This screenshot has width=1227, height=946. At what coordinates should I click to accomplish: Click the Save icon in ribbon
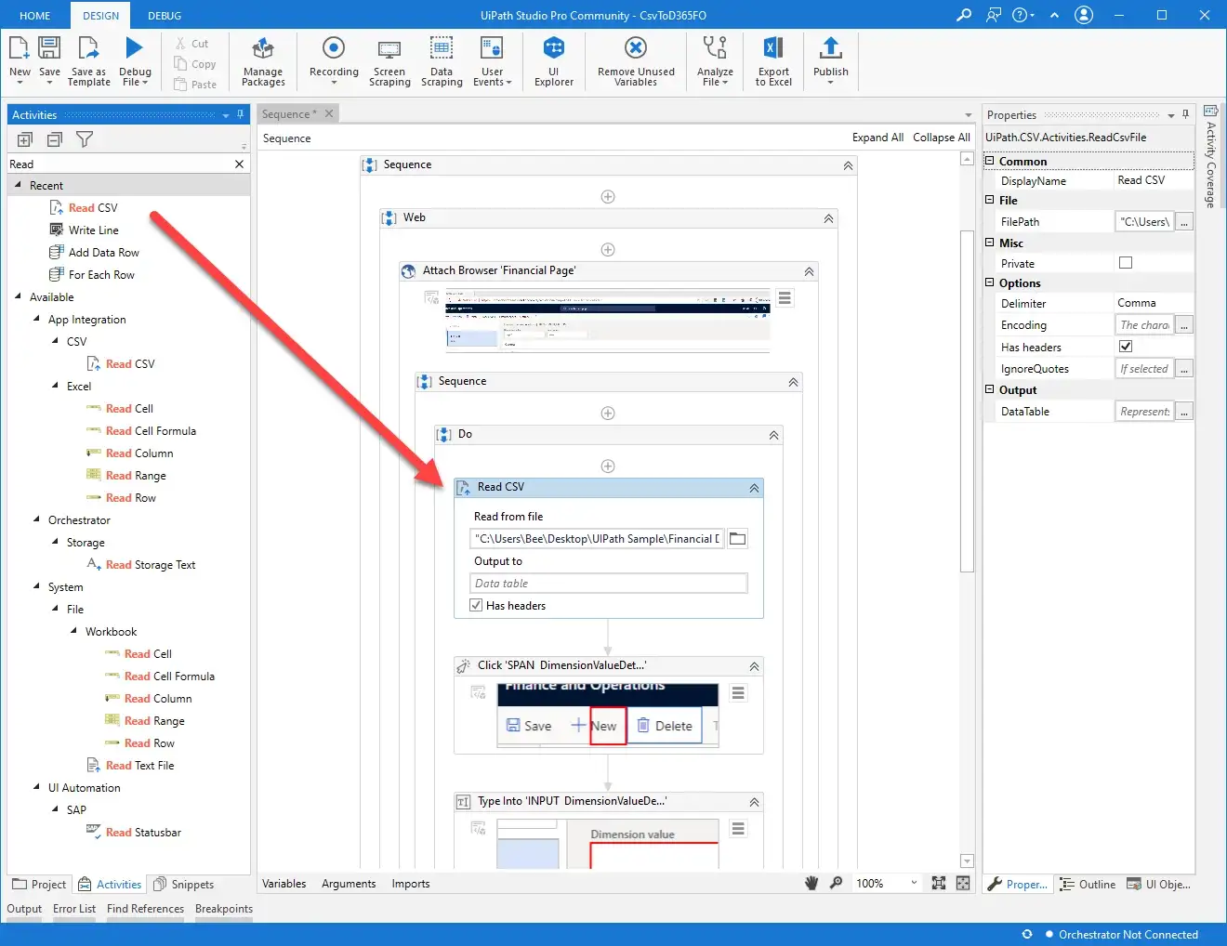coord(49,48)
